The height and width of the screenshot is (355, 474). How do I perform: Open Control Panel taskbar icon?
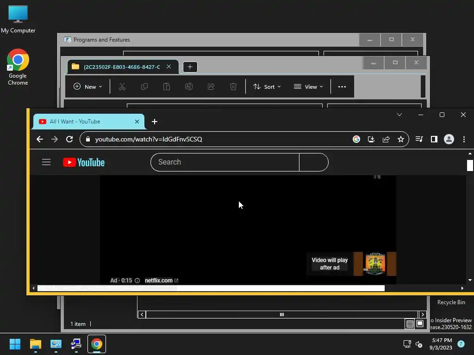[x=56, y=344]
